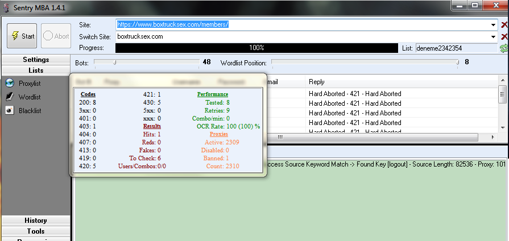Click the Performance heading in stats popup
The width and height of the screenshot is (509, 241).
coord(213,94)
